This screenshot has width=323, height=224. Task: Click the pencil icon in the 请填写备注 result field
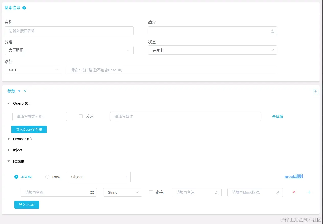217,193
